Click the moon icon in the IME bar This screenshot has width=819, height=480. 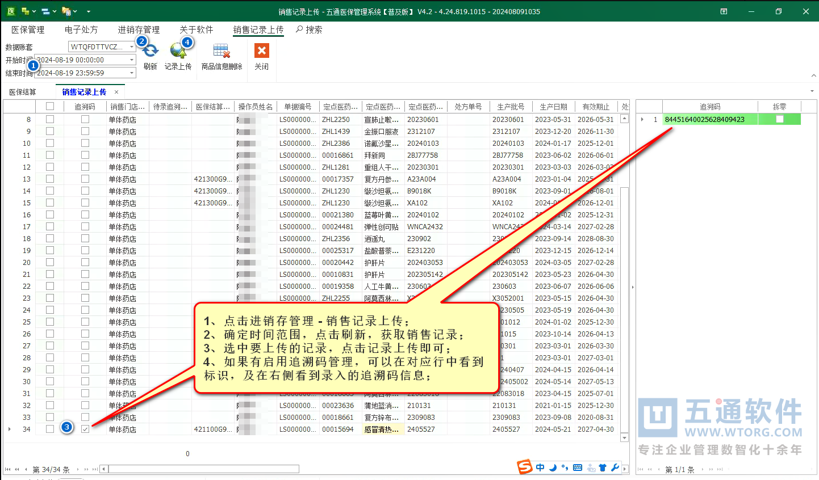[x=553, y=468]
